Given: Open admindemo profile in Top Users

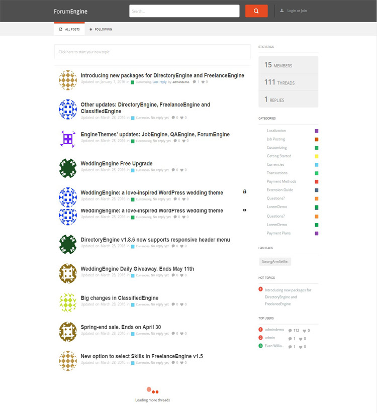Looking at the screenshot, I should [274, 330].
